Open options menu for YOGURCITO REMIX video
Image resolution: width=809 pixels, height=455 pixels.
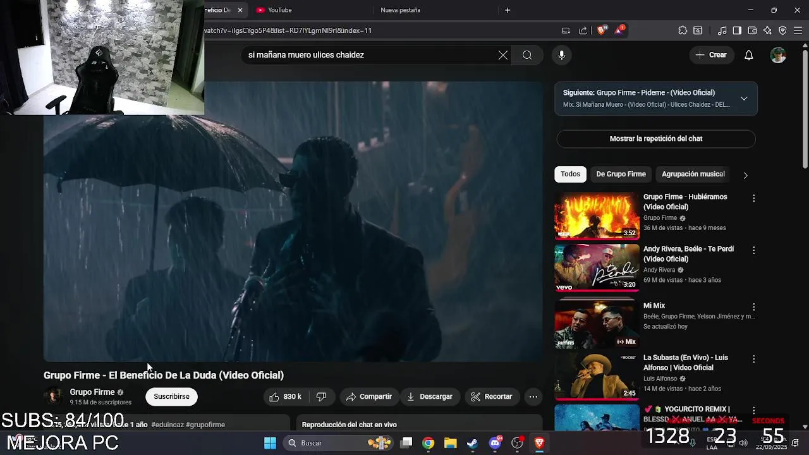[753, 411]
